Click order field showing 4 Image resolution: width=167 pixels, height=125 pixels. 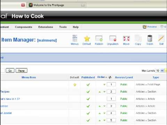111,113
